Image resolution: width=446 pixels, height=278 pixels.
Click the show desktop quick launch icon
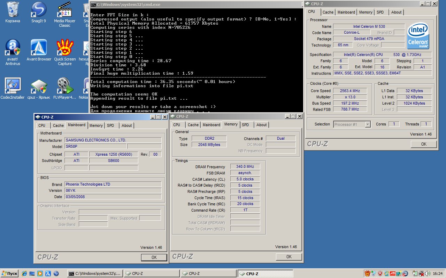click(32, 273)
